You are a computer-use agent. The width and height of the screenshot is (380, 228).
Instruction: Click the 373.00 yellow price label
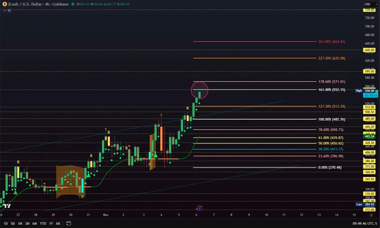coord(369,166)
